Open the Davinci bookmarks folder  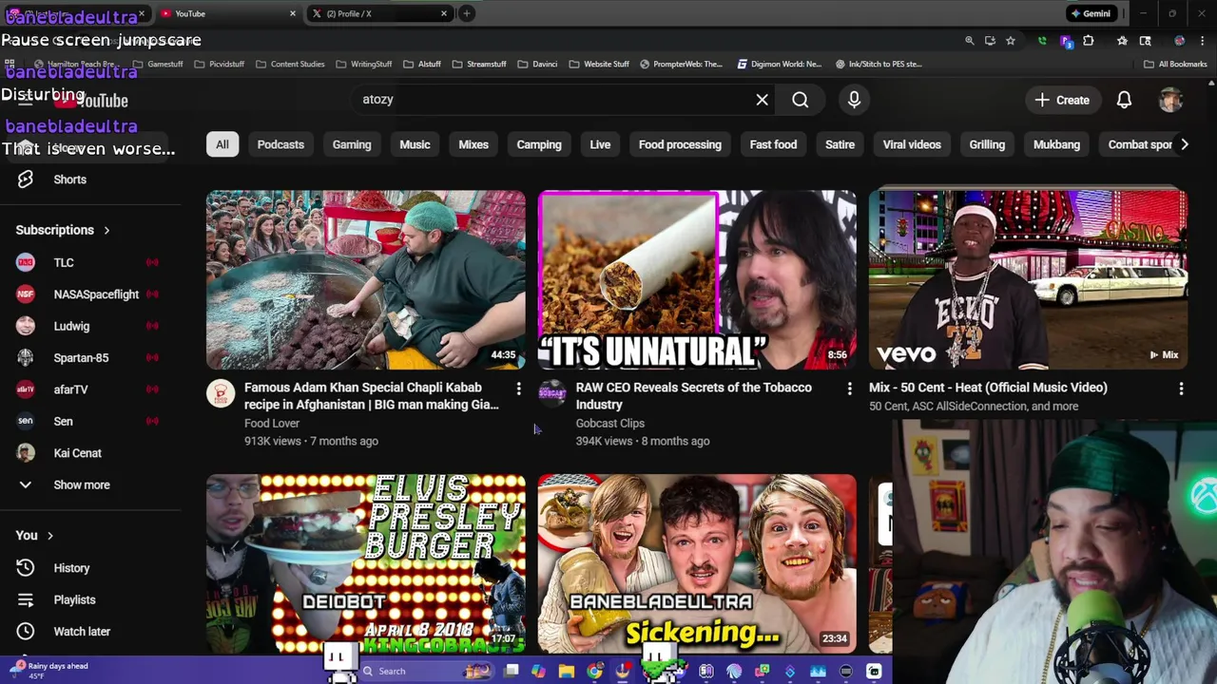click(x=537, y=64)
